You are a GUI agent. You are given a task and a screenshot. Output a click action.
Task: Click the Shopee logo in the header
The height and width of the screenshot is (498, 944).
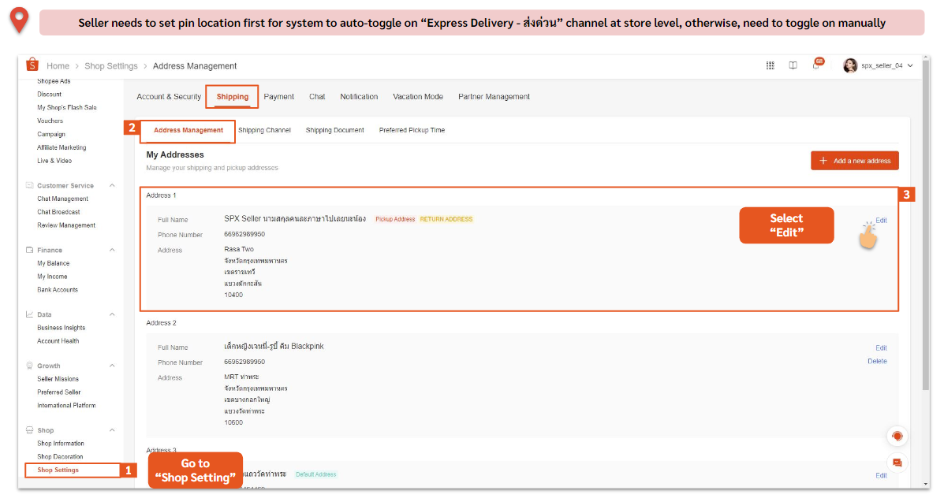pos(32,65)
